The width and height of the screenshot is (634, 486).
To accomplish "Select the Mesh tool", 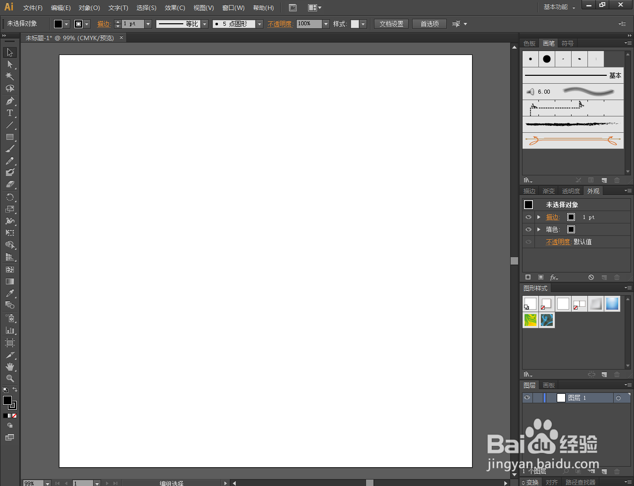I will tap(10, 270).
